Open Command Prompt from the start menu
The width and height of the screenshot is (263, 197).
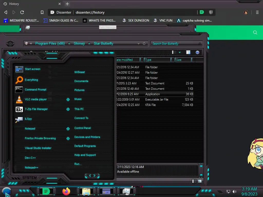pos(31,90)
